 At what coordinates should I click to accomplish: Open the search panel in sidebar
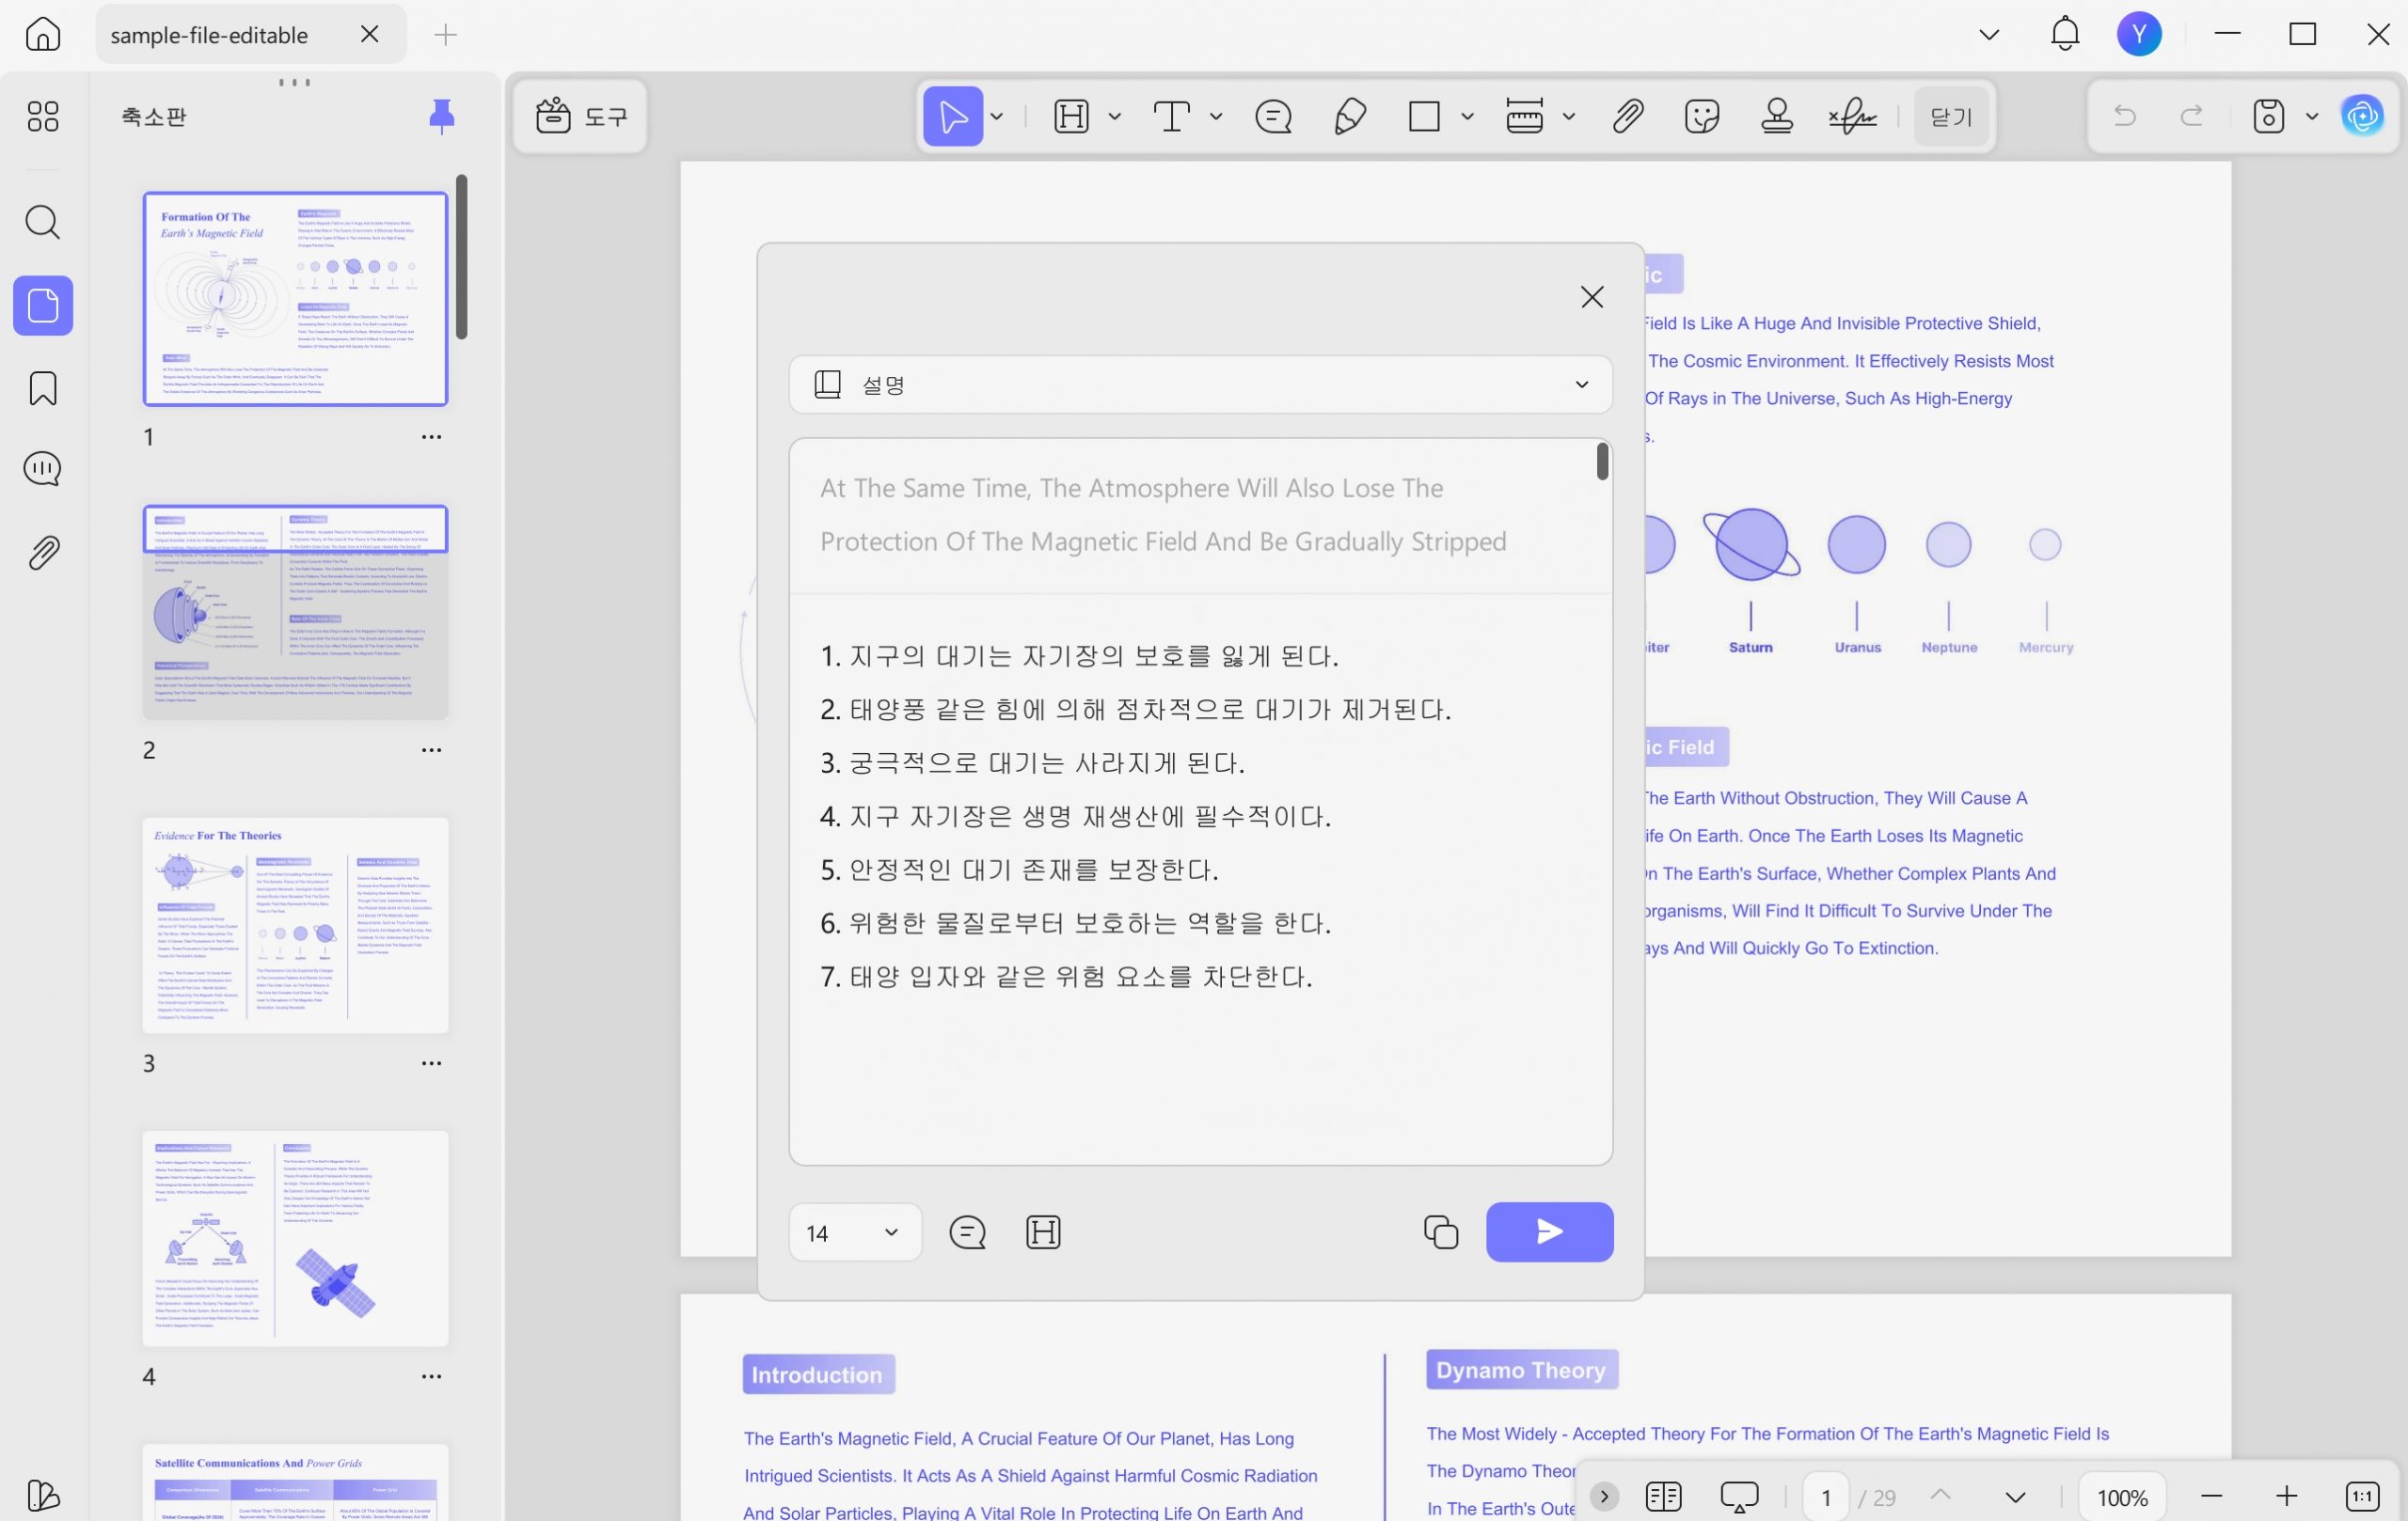coord(43,222)
